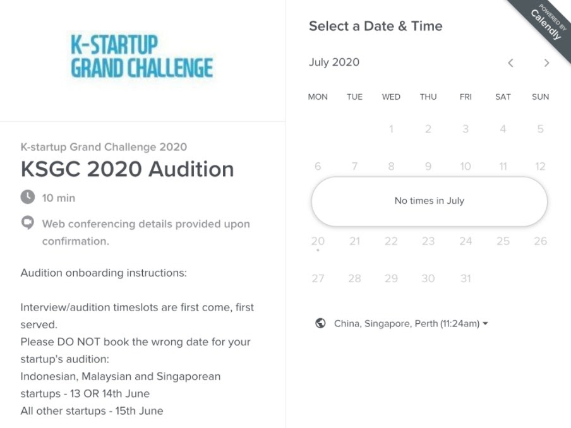
Task: Click the web conferencing camera icon
Action: 28,223
